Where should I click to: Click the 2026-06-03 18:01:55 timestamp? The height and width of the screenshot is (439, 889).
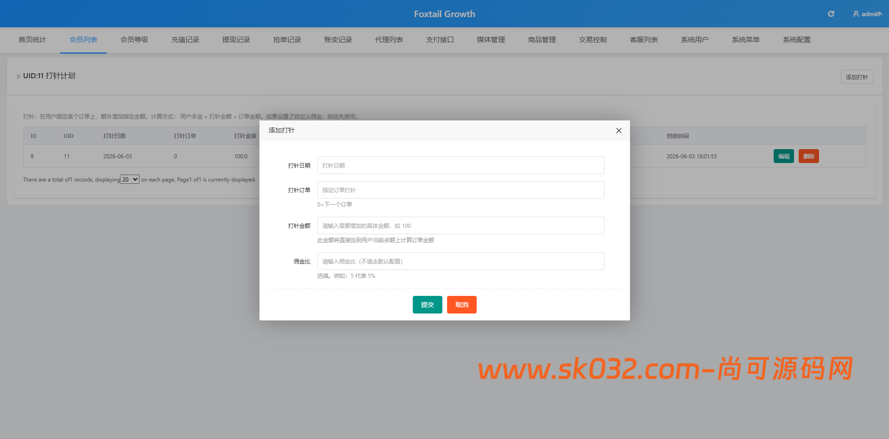coord(691,157)
